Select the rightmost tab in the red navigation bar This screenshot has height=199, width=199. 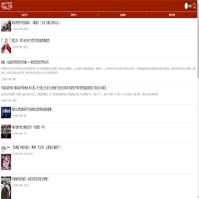(x=172, y=15)
